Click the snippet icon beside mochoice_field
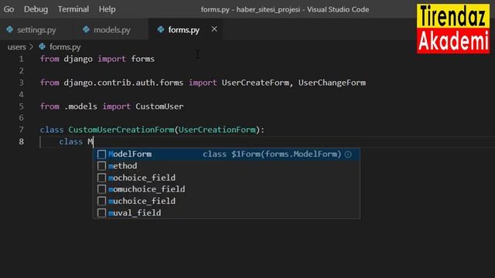The image size is (495, 278). [101, 178]
